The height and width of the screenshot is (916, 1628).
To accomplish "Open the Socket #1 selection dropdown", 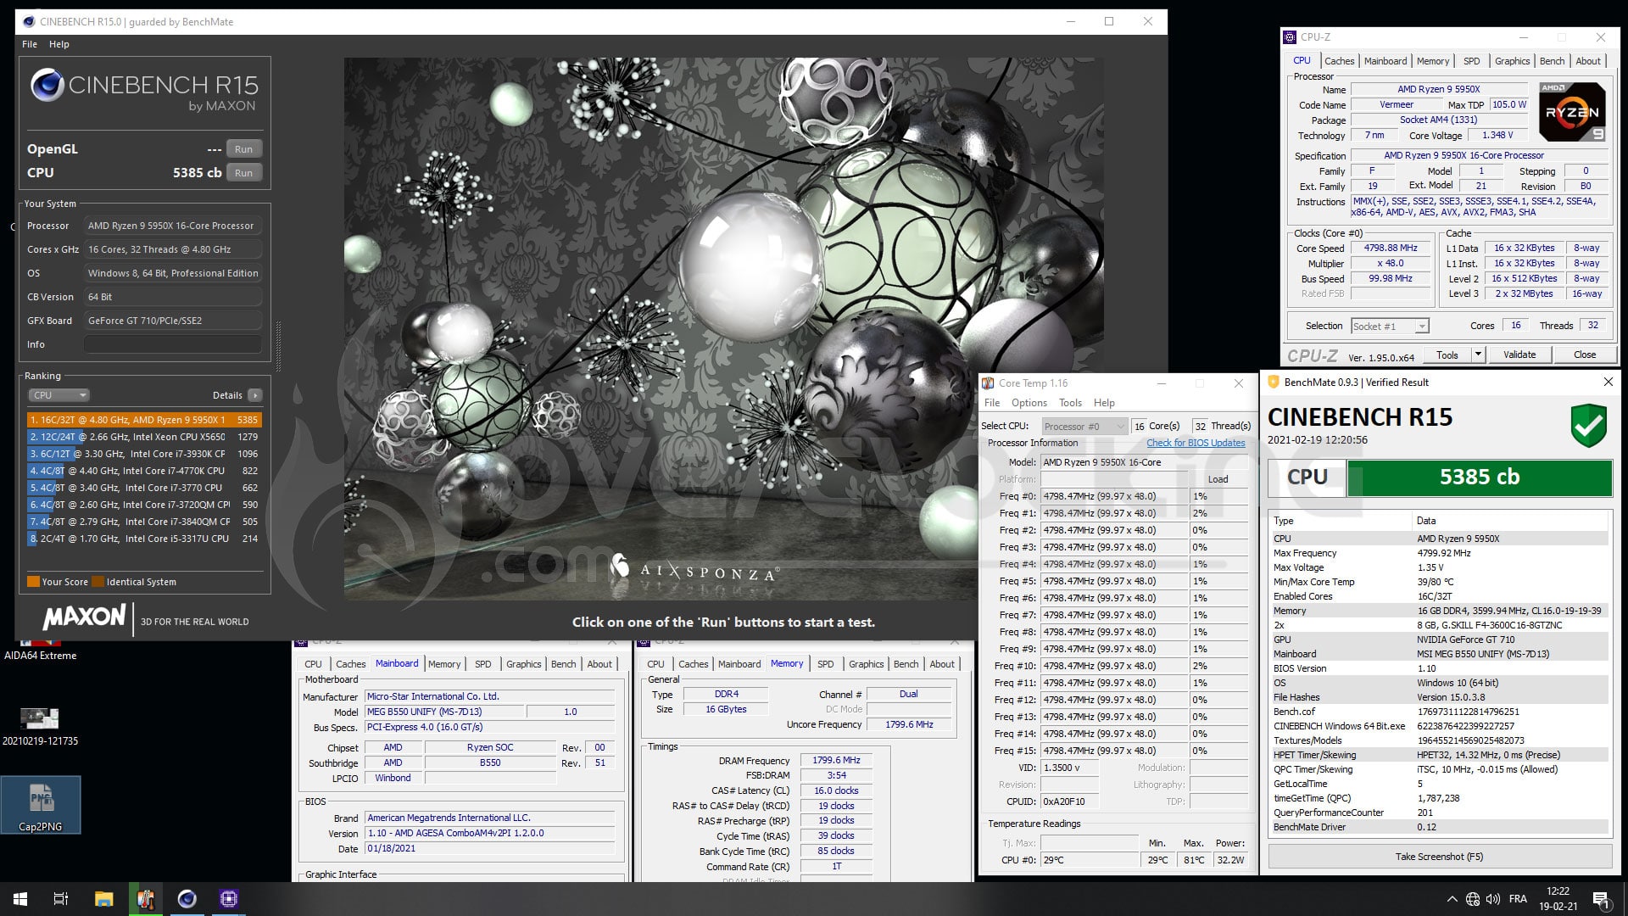I will [x=1390, y=326].
